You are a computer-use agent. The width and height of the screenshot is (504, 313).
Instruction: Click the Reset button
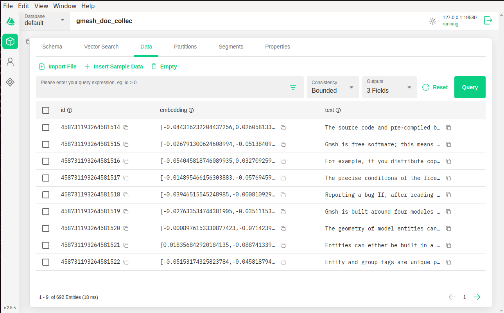[435, 87]
